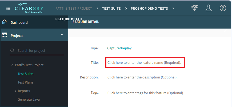Image resolution: width=232 pixels, height=107 pixels.
Task: Click the Search for project field
Action: tap(39, 50)
